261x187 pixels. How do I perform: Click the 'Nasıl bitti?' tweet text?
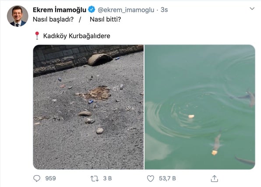(x=106, y=19)
